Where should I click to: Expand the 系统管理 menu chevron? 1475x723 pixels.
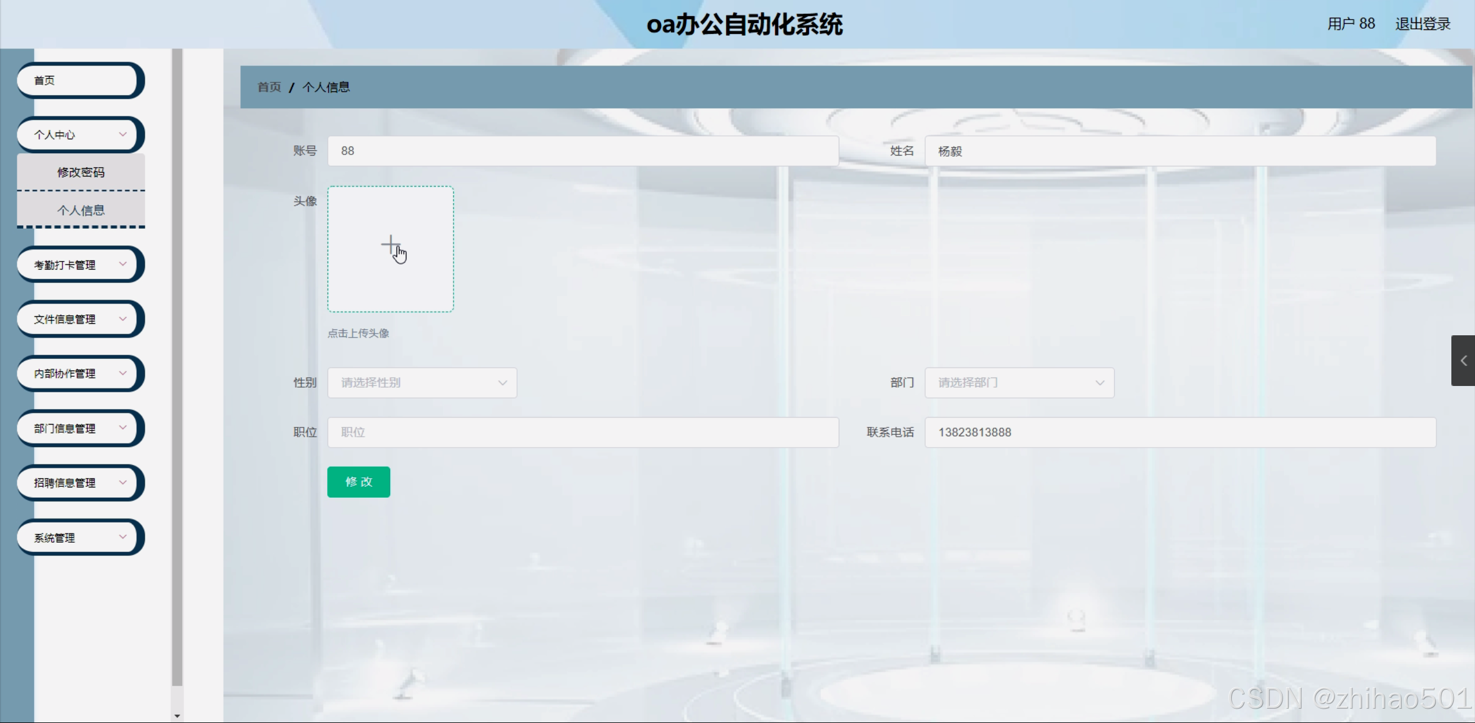(x=123, y=537)
